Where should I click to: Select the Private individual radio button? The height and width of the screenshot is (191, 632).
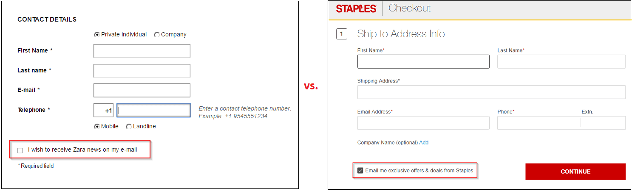97,35
